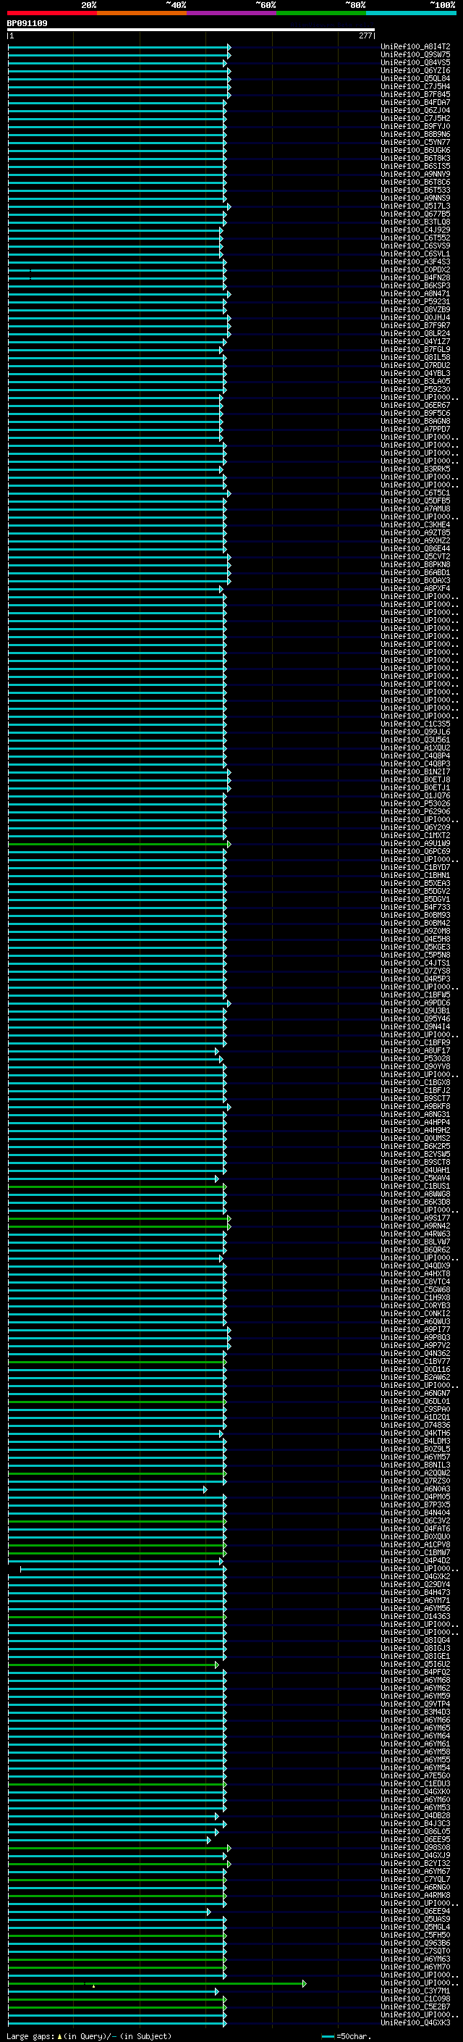463x2042 pixels.
Task: Click hit label UniRef100_B8B9N6
Action: (415, 134)
